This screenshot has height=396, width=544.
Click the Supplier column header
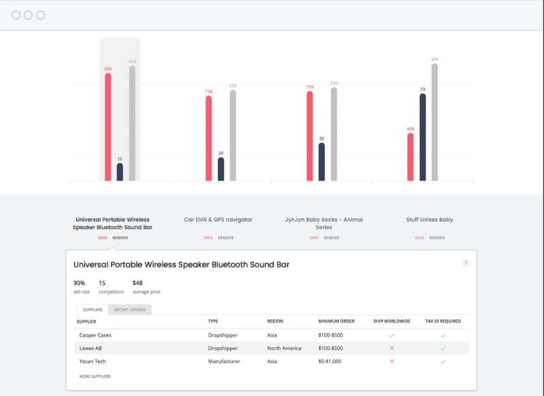pyautogui.click(x=86, y=321)
